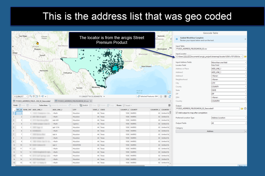Screen dimensions: 265x176
Task: Open the table menu hamburger icon
Action: click(x=169, y=105)
